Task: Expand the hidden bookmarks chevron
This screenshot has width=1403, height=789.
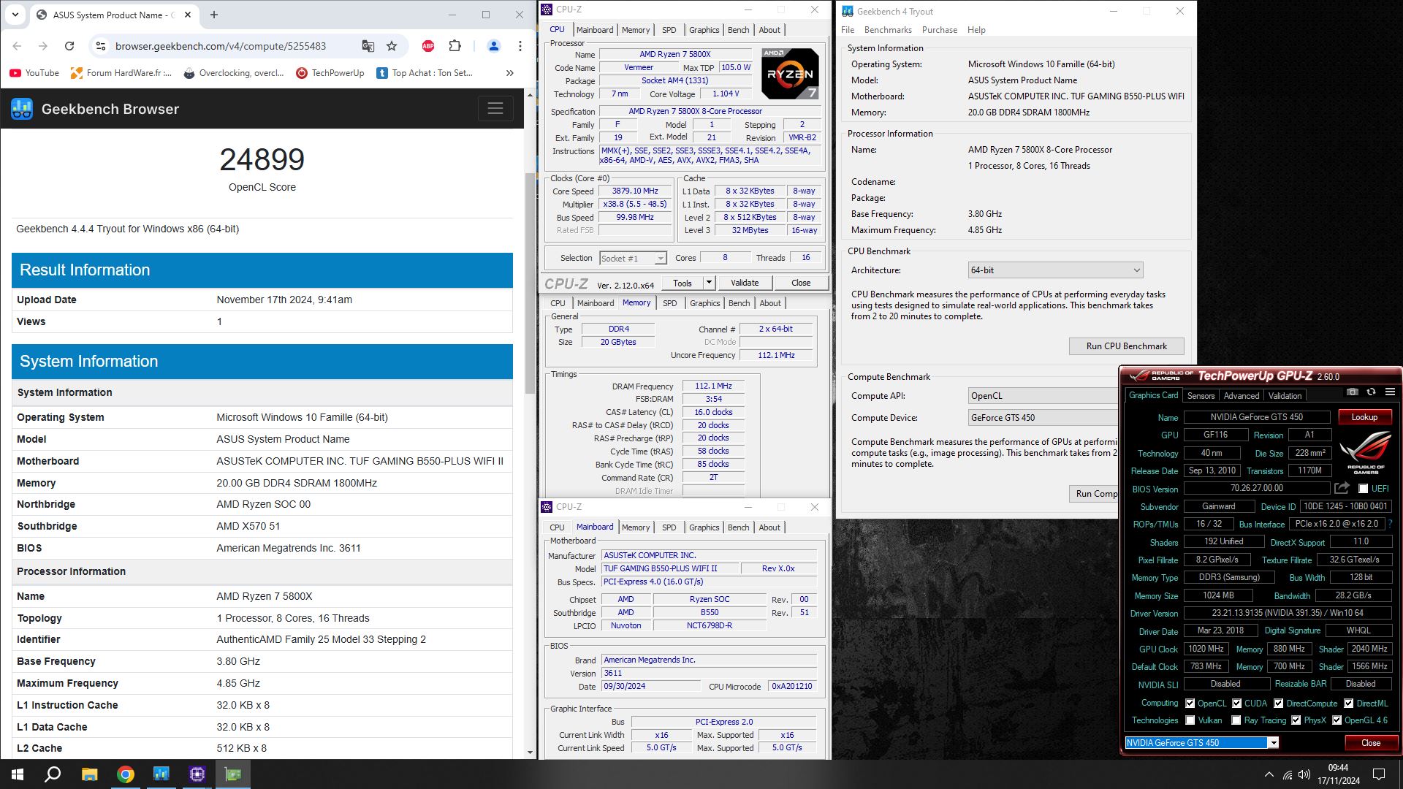Action: [x=509, y=73]
